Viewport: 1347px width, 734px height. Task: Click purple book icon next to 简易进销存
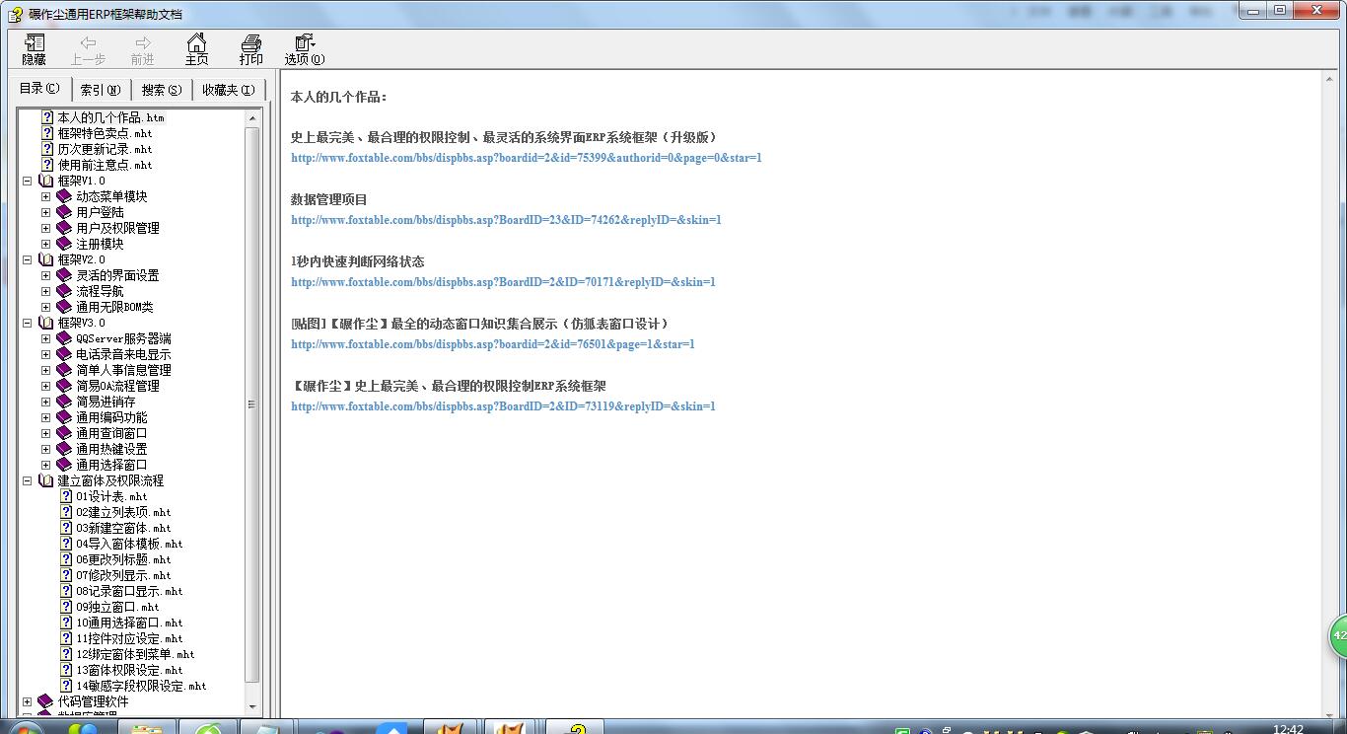point(65,402)
